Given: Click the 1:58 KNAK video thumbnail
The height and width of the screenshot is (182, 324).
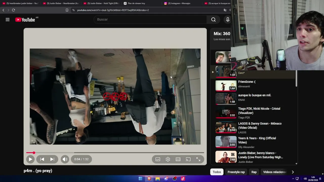Looking at the screenshot, I should pos(226,99).
